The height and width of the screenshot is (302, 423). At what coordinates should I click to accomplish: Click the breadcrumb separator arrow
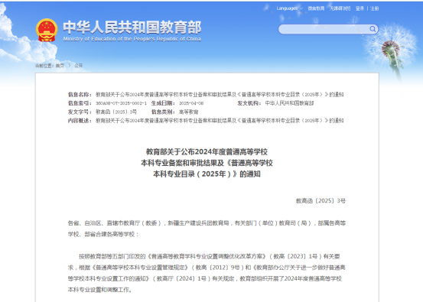[x=70, y=66]
